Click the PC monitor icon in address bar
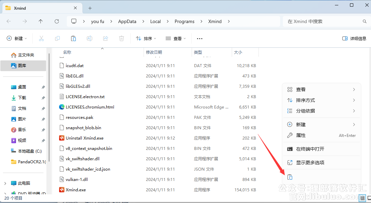 click(x=74, y=21)
